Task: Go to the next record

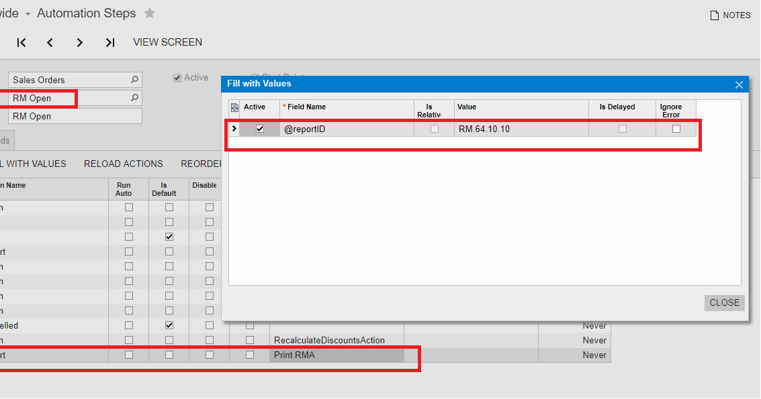Action: [x=79, y=42]
